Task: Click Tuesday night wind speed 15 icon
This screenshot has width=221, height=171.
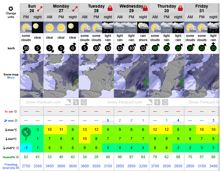Action: [108, 47]
